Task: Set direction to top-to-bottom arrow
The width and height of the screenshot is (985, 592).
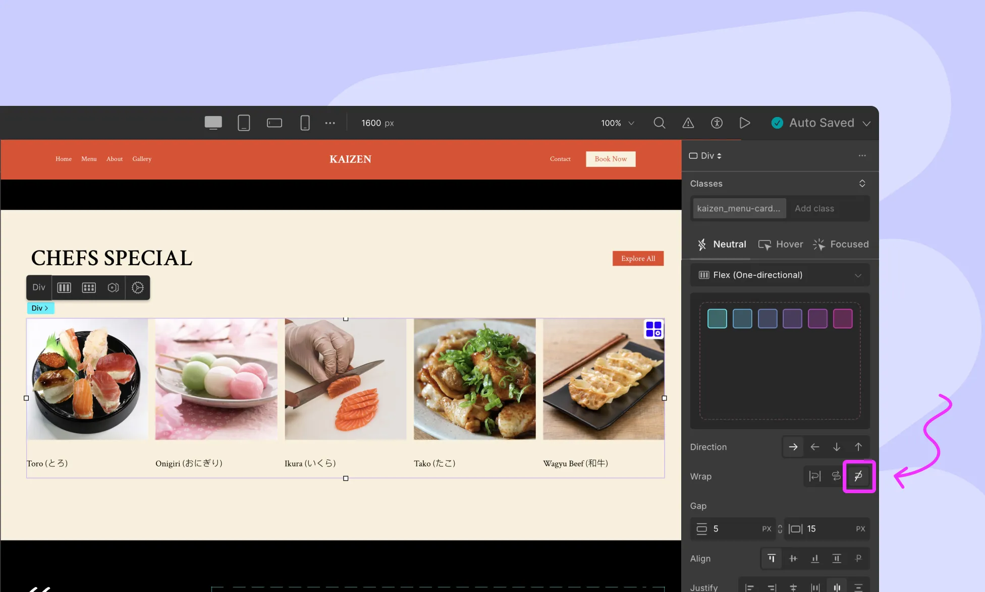Action: 837,447
